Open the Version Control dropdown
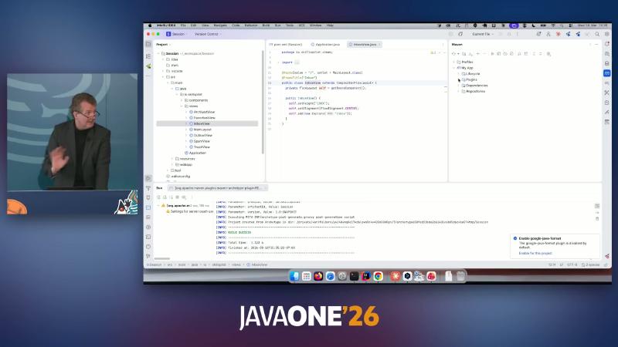The image size is (618, 347). 208,34
